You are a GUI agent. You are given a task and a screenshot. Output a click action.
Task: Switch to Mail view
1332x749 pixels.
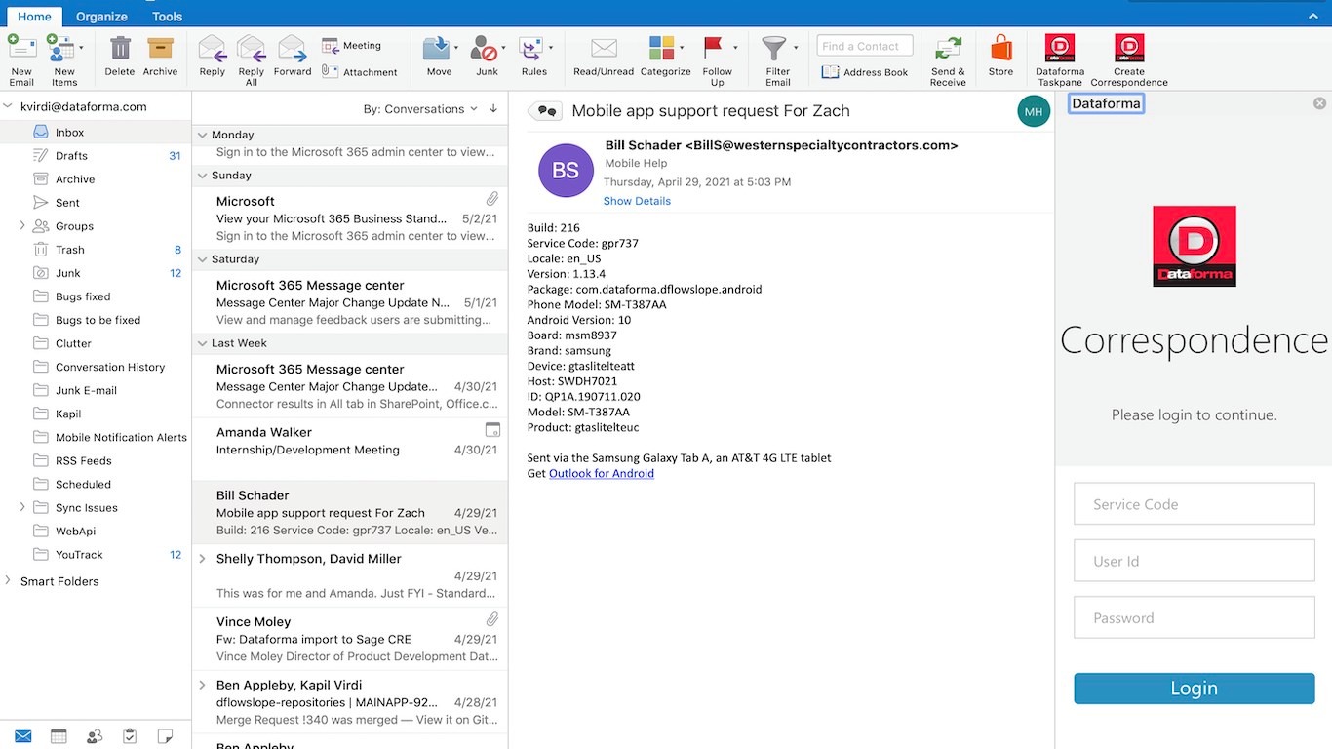(x=23, y=736)
